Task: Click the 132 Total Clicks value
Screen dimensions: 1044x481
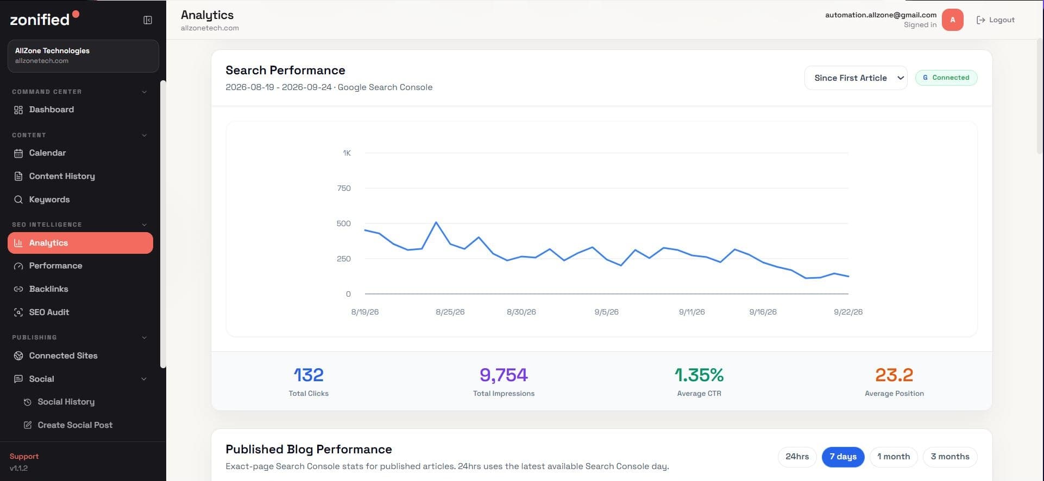Action: tap(309, 375)
